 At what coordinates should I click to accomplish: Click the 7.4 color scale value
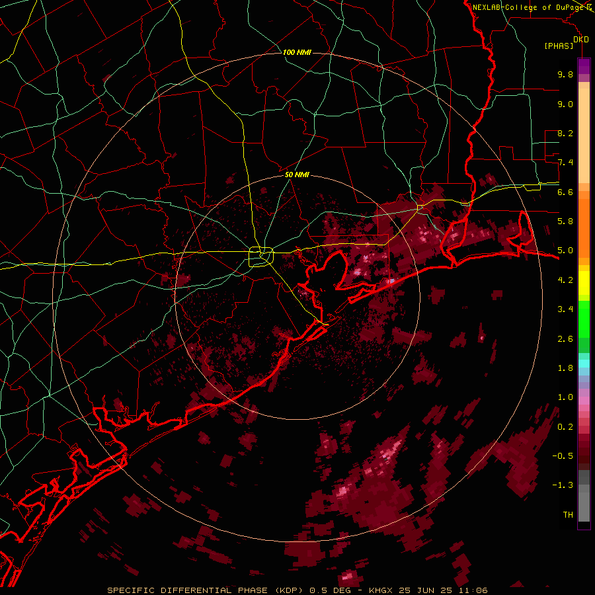(x=565, y=163)
